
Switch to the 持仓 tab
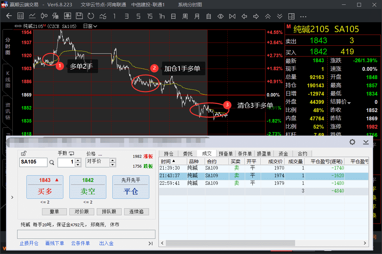169,154
